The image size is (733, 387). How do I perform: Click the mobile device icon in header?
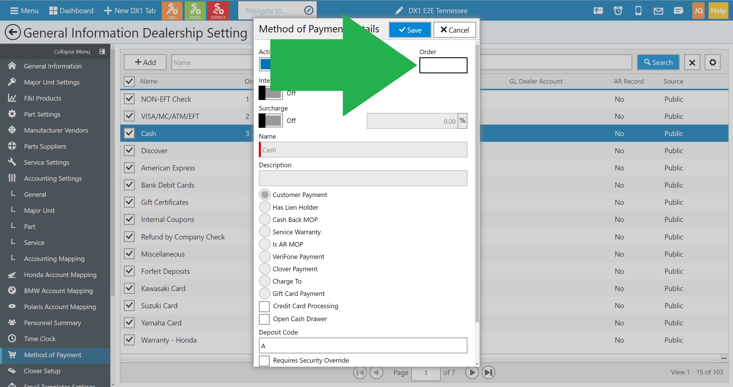(638, 11)
